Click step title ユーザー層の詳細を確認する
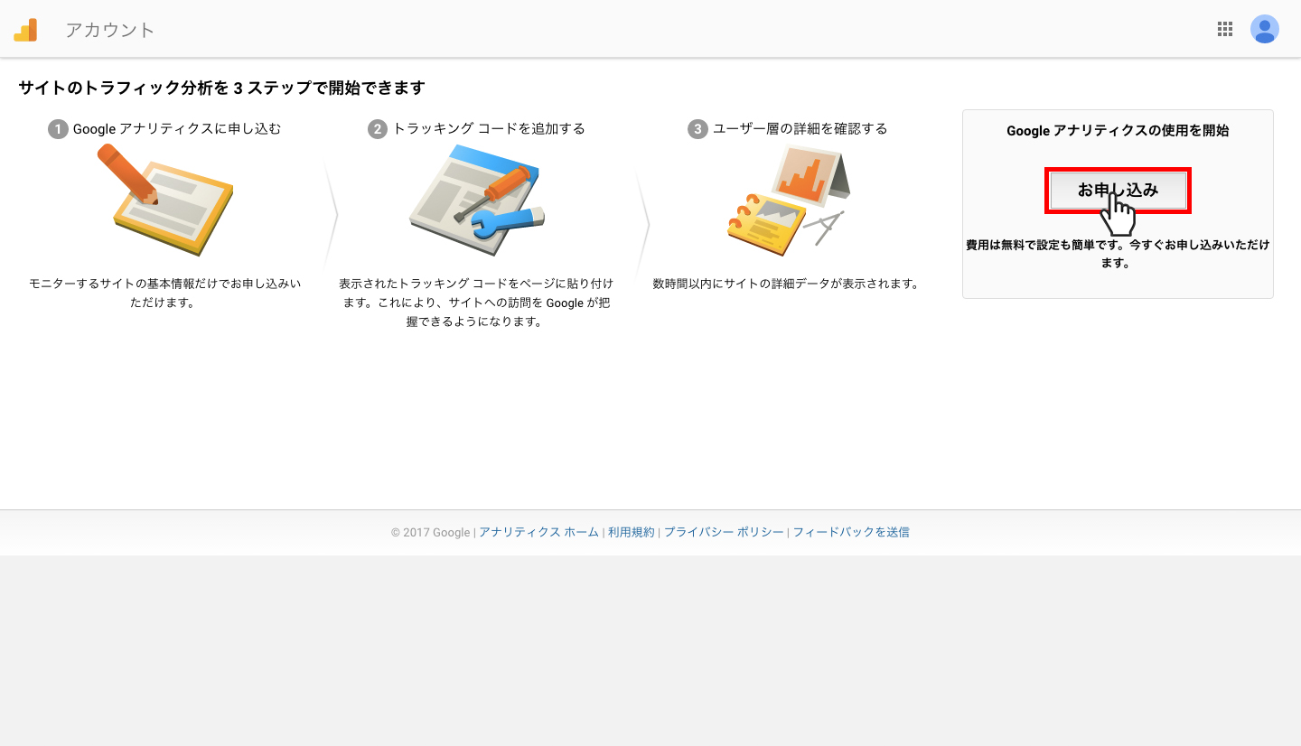 [800, 129]
